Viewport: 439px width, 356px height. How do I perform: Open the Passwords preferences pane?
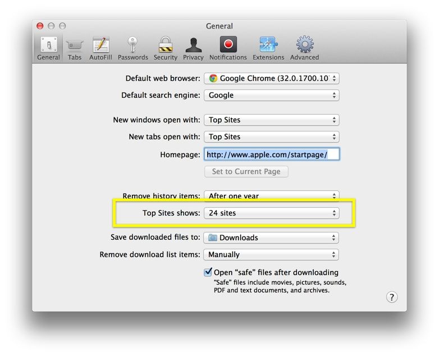(132, 48)
